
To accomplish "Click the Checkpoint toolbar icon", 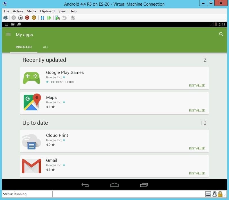I will [x=58, y=18].
